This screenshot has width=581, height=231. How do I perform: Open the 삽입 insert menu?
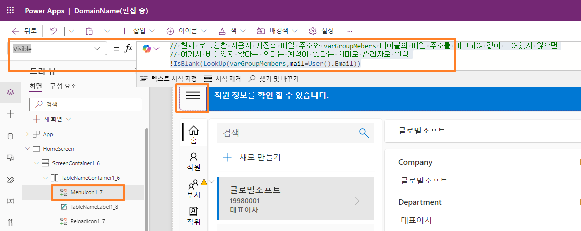(x=138, y=31)
